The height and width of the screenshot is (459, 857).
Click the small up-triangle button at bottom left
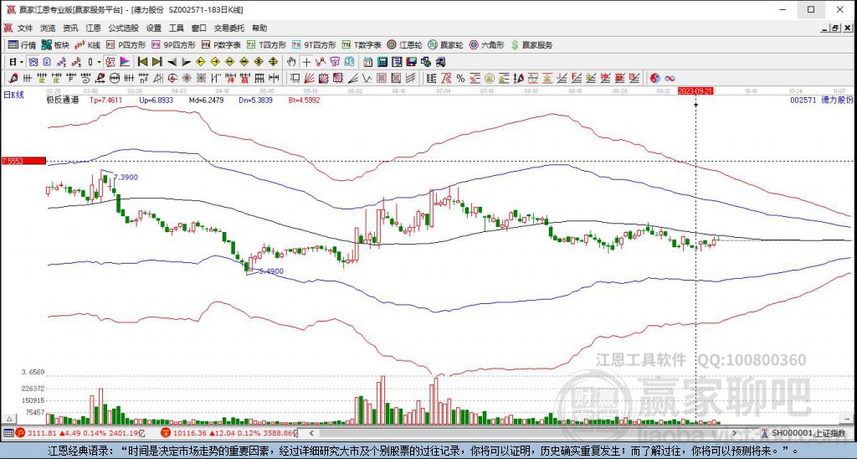[8, 419]
